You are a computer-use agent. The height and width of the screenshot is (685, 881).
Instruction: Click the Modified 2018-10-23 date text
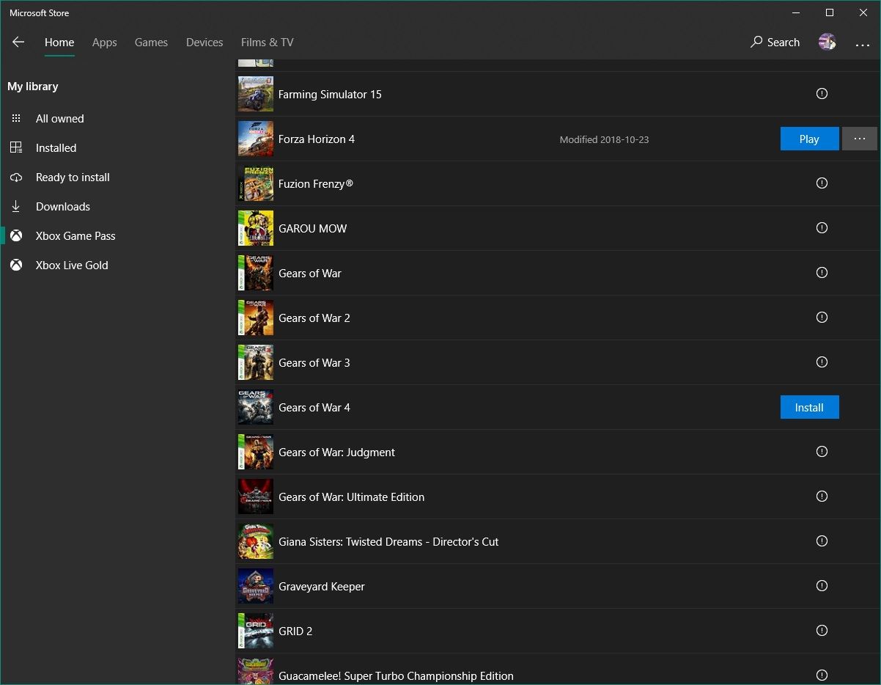604,139
